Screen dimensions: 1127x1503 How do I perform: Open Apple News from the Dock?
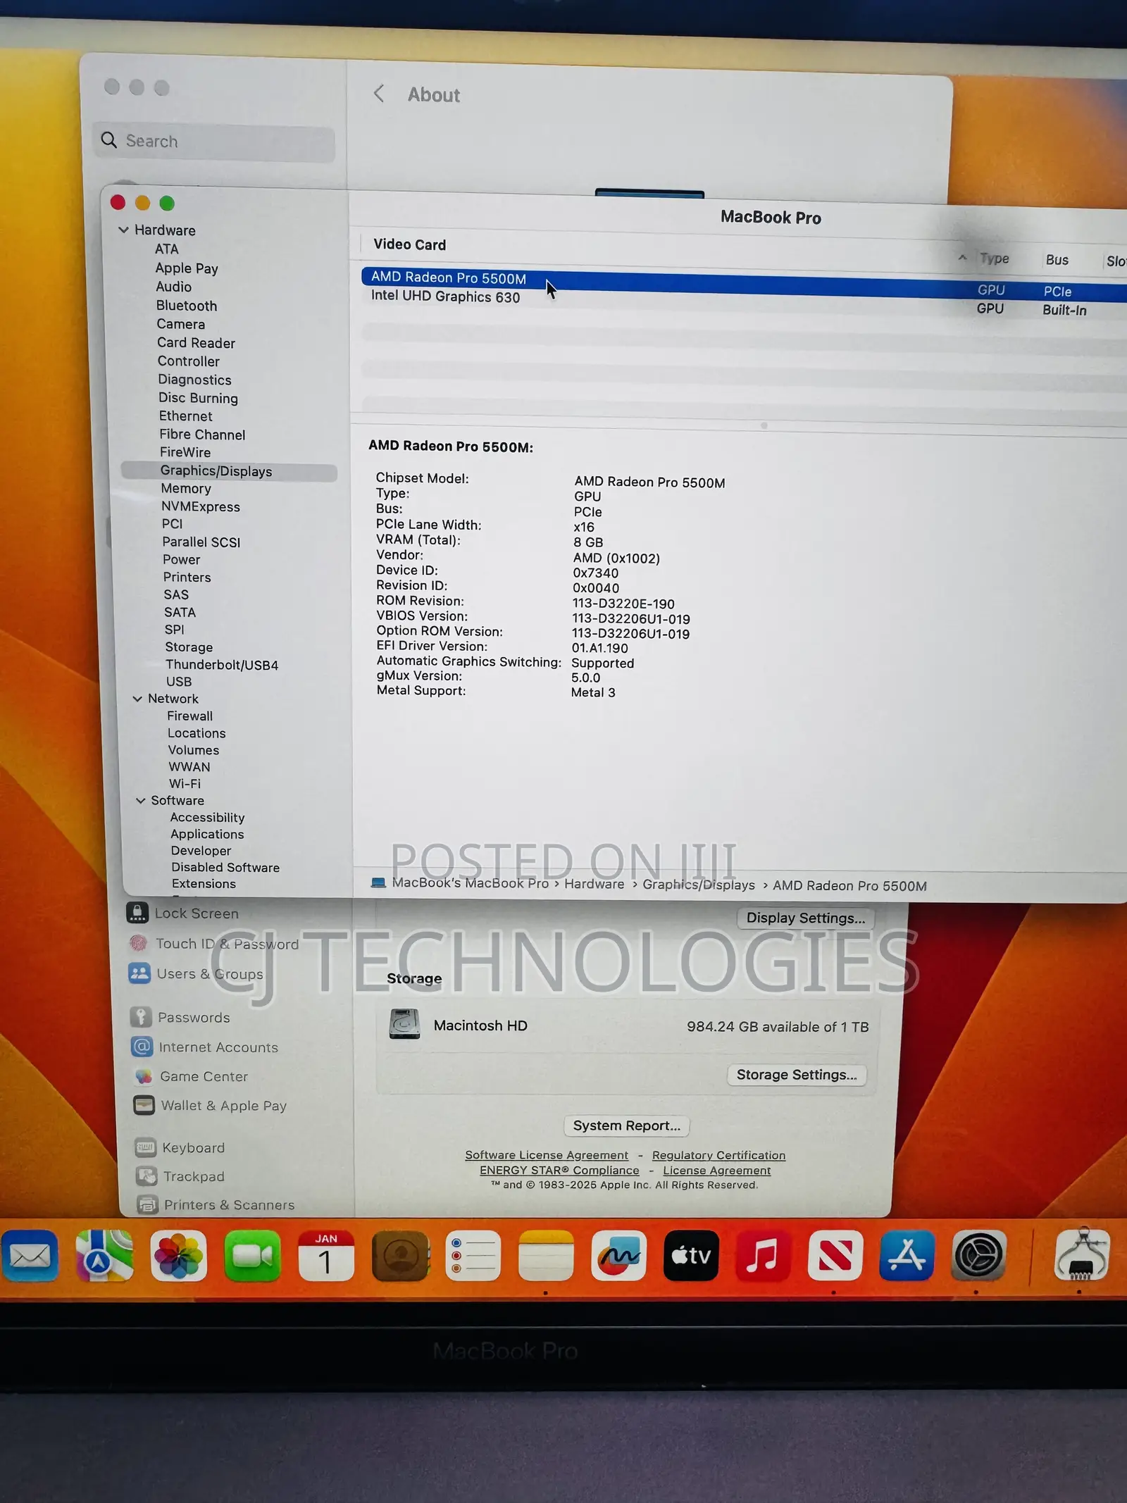(x=835, y=1256)
